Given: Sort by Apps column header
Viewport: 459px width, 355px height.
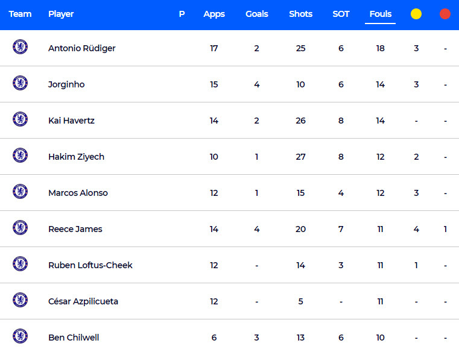Looking at the screenshot, I should coord(214,14).
